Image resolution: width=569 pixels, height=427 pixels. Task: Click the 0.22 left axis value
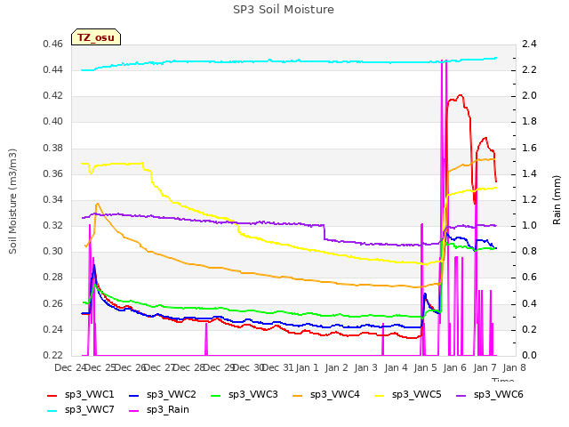52,356
